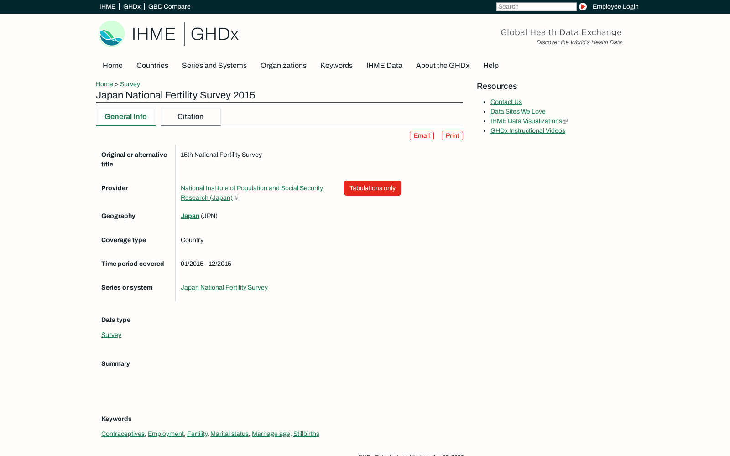
Task: Open the Contraceptives keyword link
Action: (x=123, y=434)
